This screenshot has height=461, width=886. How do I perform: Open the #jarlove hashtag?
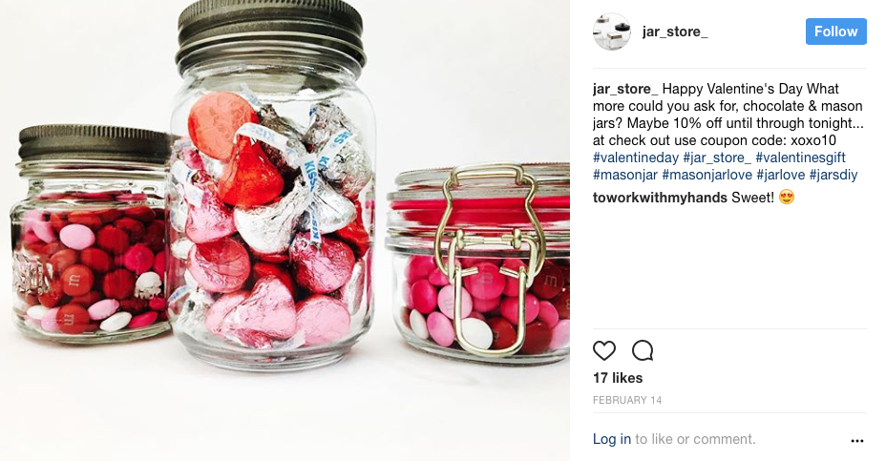click(780, 175)
